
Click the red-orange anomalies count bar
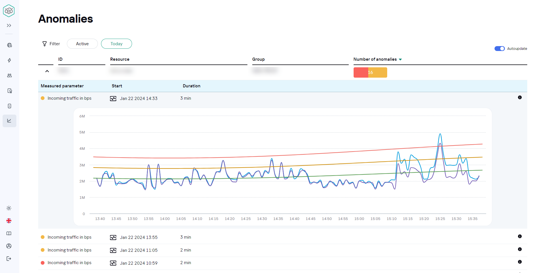pos(370,72)
